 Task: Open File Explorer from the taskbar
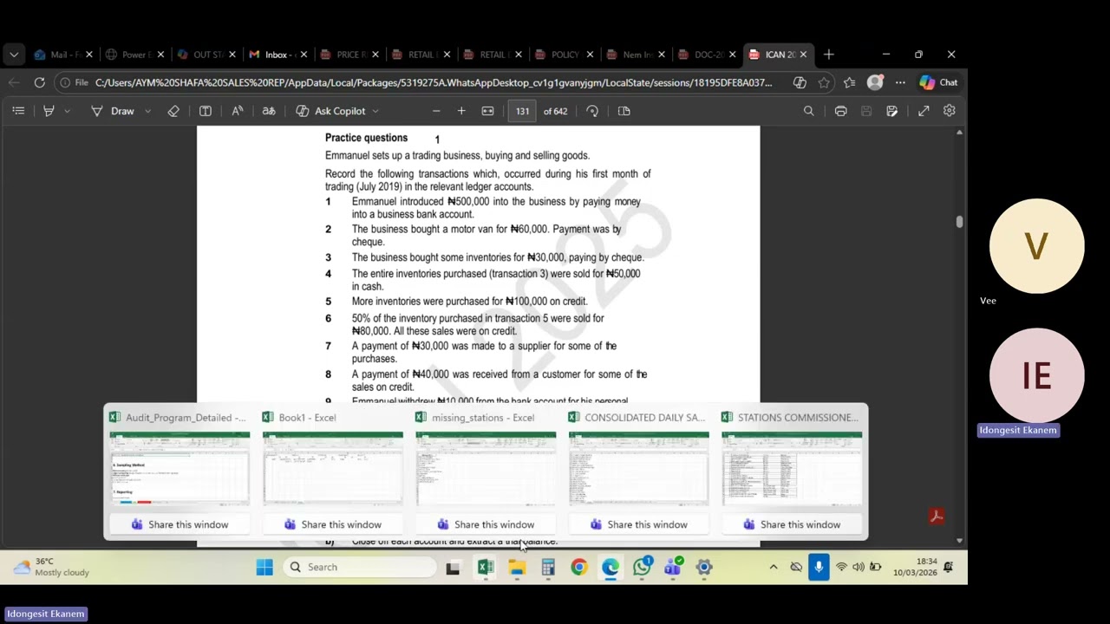(517, 568)
